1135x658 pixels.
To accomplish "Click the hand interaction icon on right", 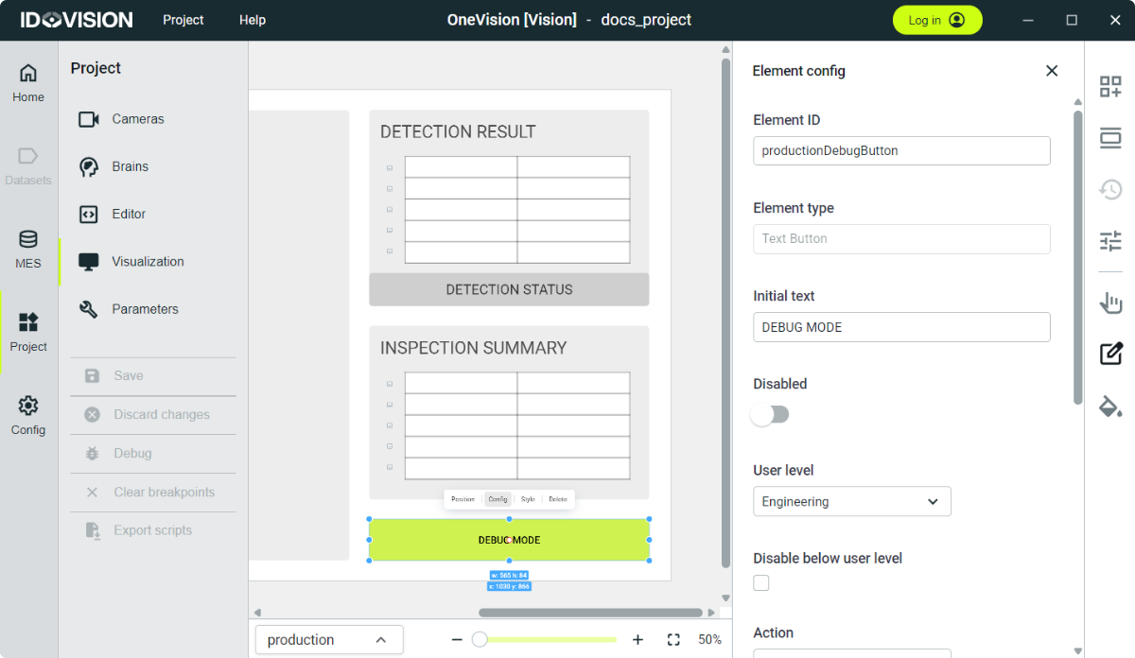I will pos(1110,303).
